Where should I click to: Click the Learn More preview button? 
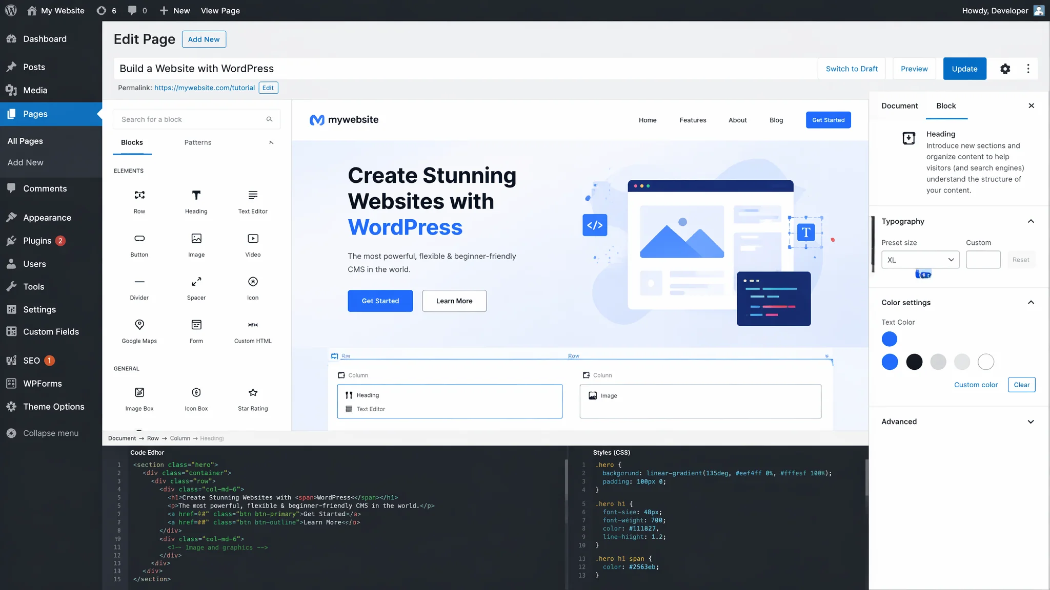[454, 301]
